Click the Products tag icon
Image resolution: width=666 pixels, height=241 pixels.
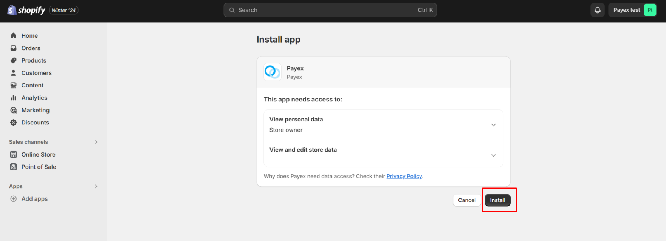click(x=14, y=60)
